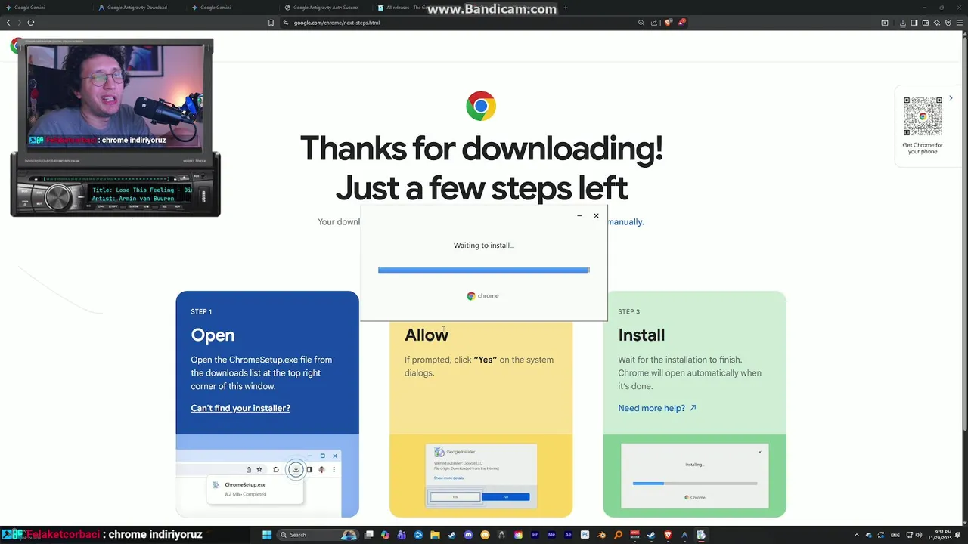This screenshot has width=968, height=544.
Task: Open Brave Rewards triangle icon
Action: click(681, 23)
